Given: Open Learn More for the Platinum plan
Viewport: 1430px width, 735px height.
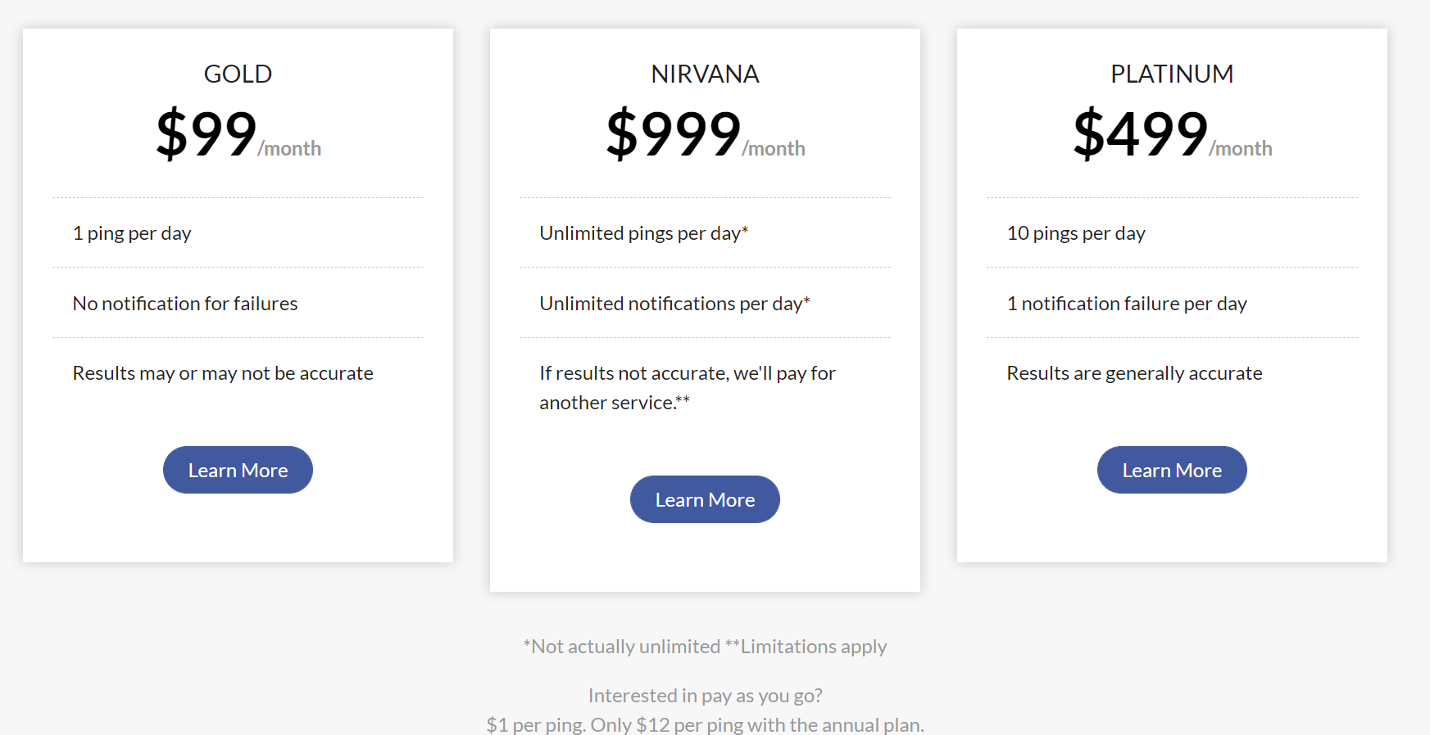Looking at the screenshot, I should pos(1172,470).
